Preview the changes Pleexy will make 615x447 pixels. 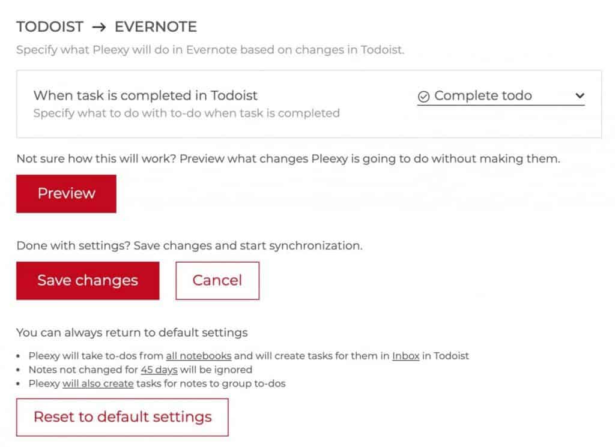coord(66,194)
